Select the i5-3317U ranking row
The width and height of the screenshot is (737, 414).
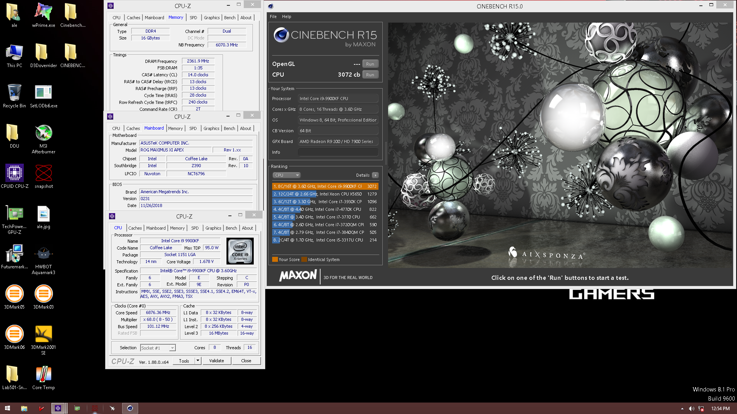pos(325,240)
